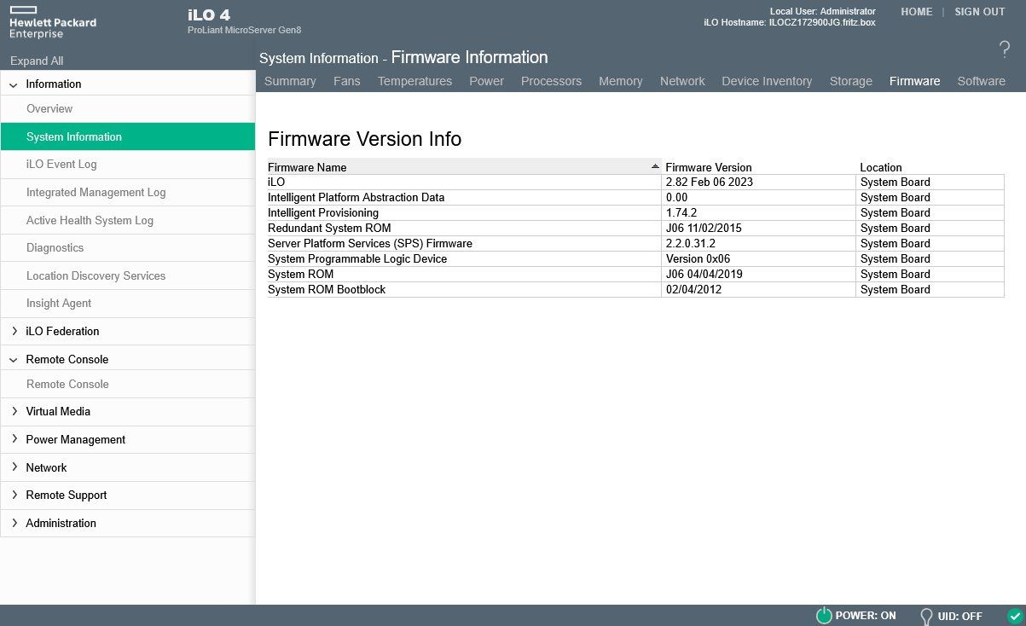
Task: Open Overview in the sidebar
Action: point(128,108)
